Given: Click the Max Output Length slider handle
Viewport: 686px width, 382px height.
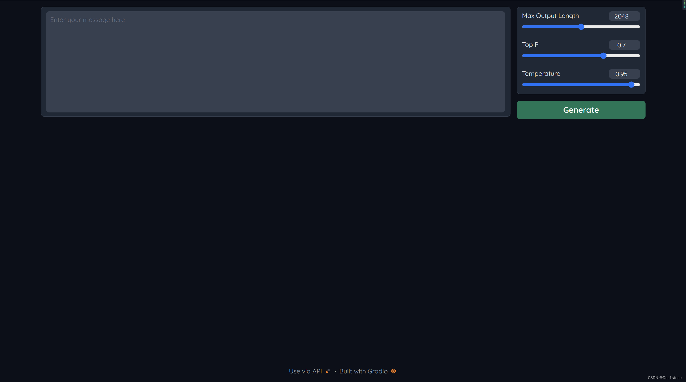Looking at the screenshot, I should [581, 27].
